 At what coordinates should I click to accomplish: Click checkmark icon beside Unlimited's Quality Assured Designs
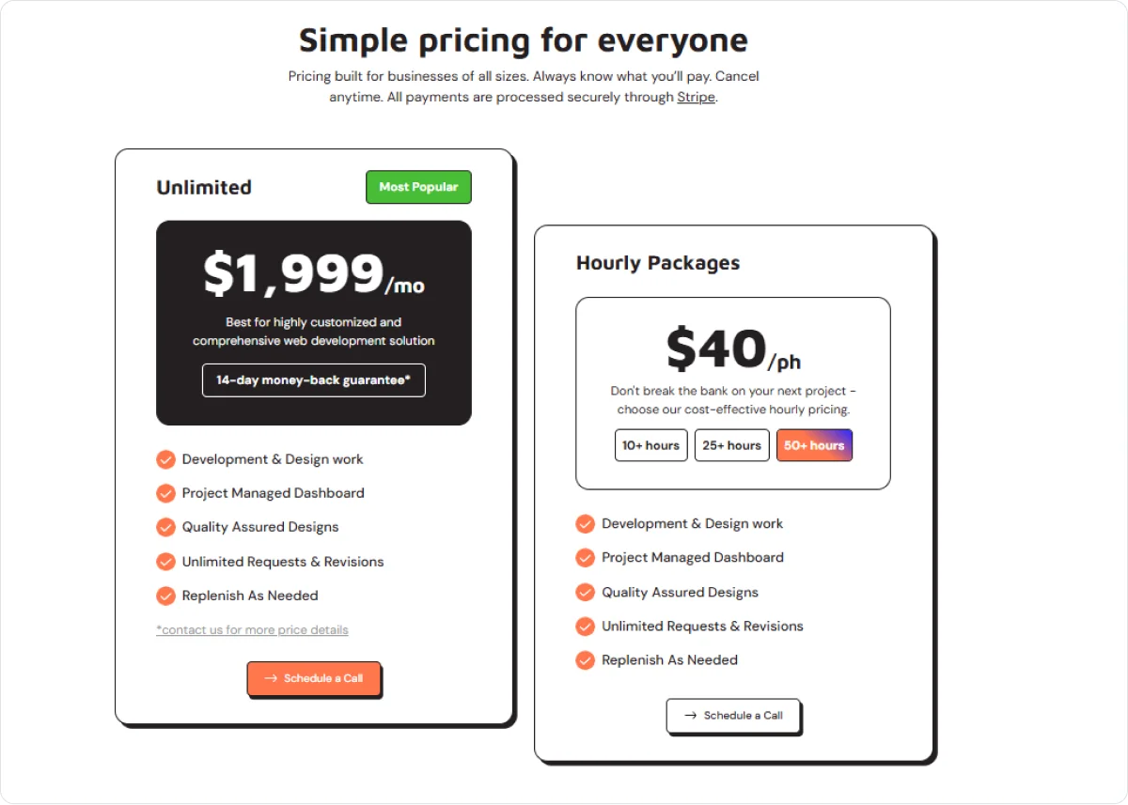(x=165, y=527)
